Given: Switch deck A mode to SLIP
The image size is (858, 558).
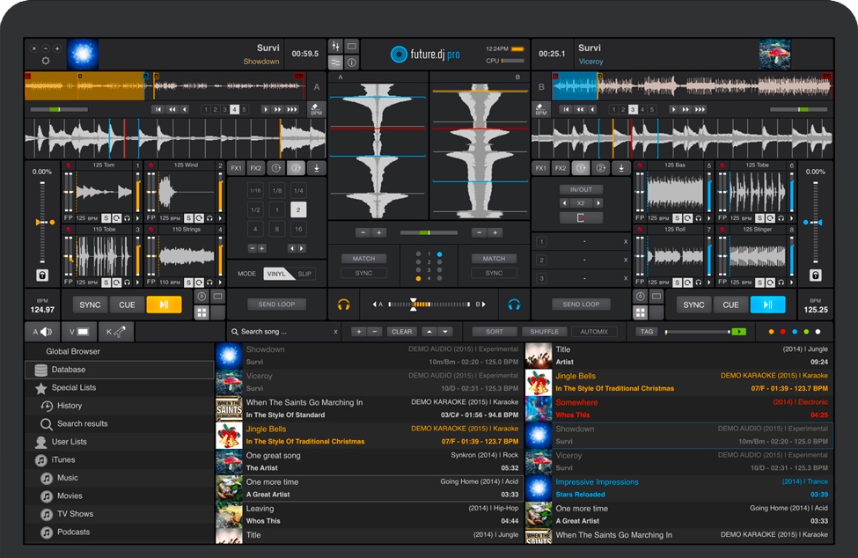Looking at the screenshot, I should pyautogui.click(x=304, y=274).
